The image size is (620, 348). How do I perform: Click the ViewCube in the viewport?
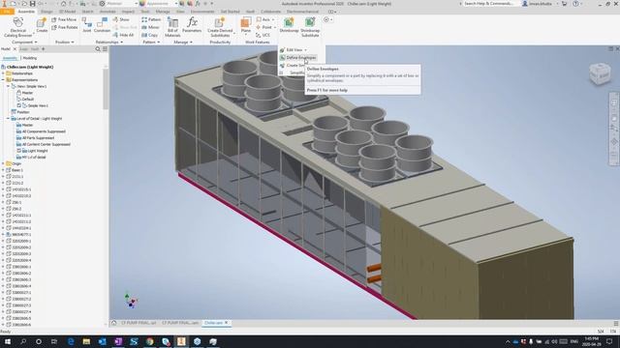600,73
